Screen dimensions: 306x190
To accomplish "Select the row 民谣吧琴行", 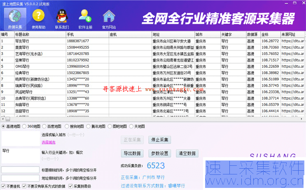I will coord(152,92).
